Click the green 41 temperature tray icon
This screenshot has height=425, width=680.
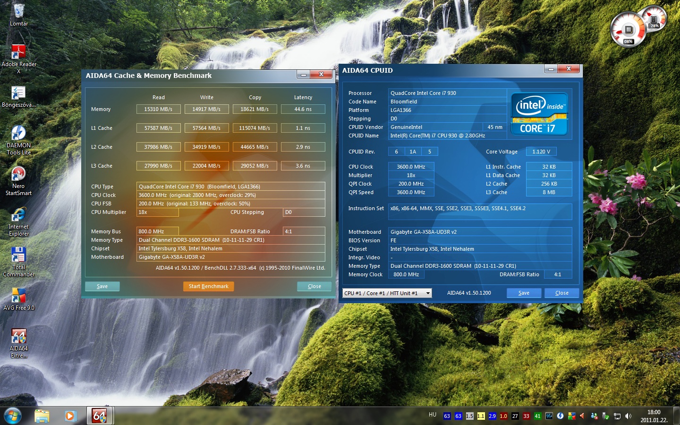click(x=537, y=416)
